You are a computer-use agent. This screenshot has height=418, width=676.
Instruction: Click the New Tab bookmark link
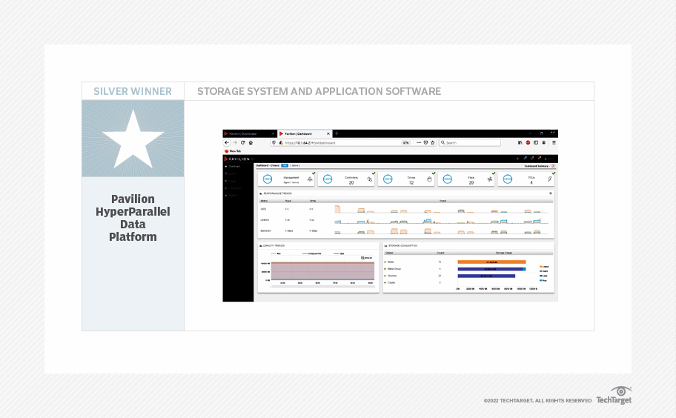pos(233,150)
